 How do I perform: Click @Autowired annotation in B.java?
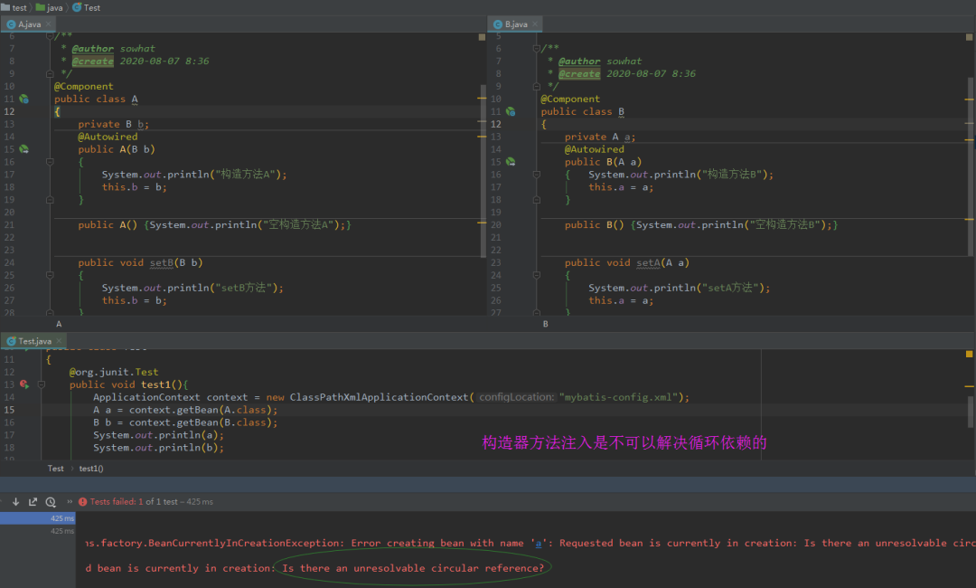pyautogui.click(x=594, y=149)
